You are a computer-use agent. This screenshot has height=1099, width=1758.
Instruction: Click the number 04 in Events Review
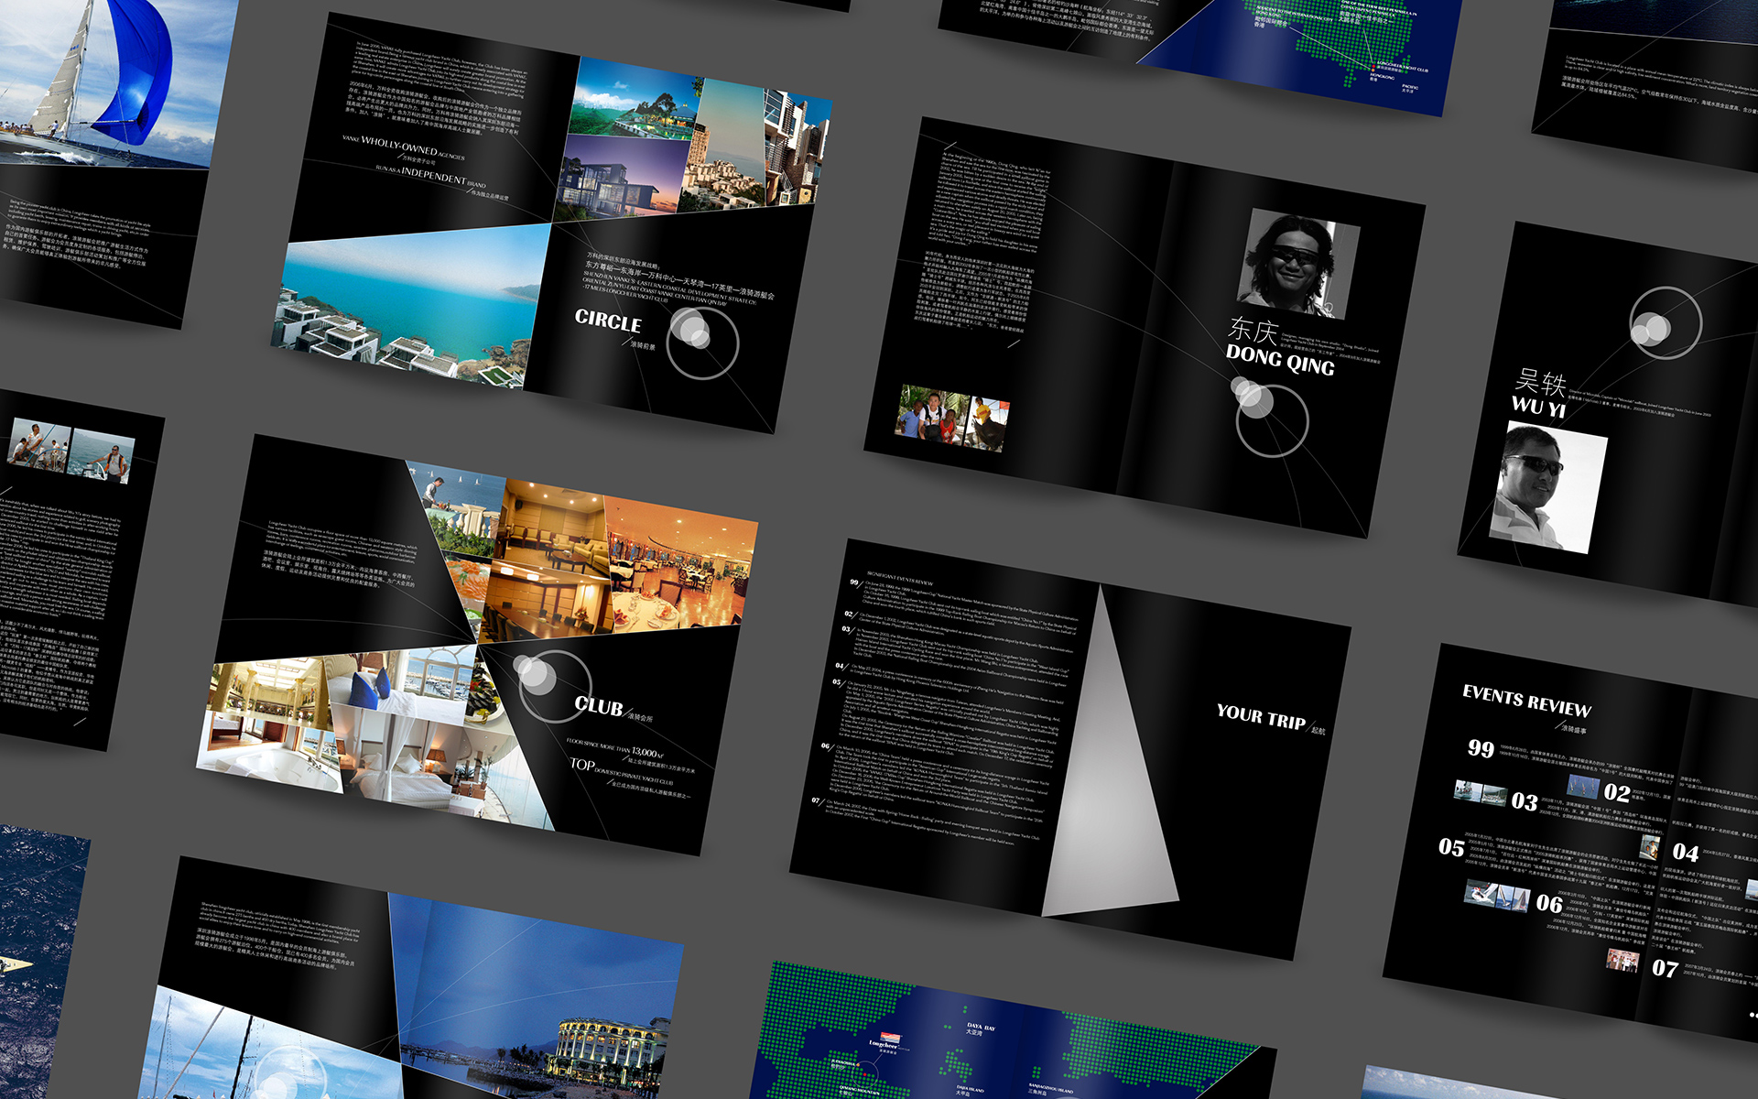(1685, 853)
